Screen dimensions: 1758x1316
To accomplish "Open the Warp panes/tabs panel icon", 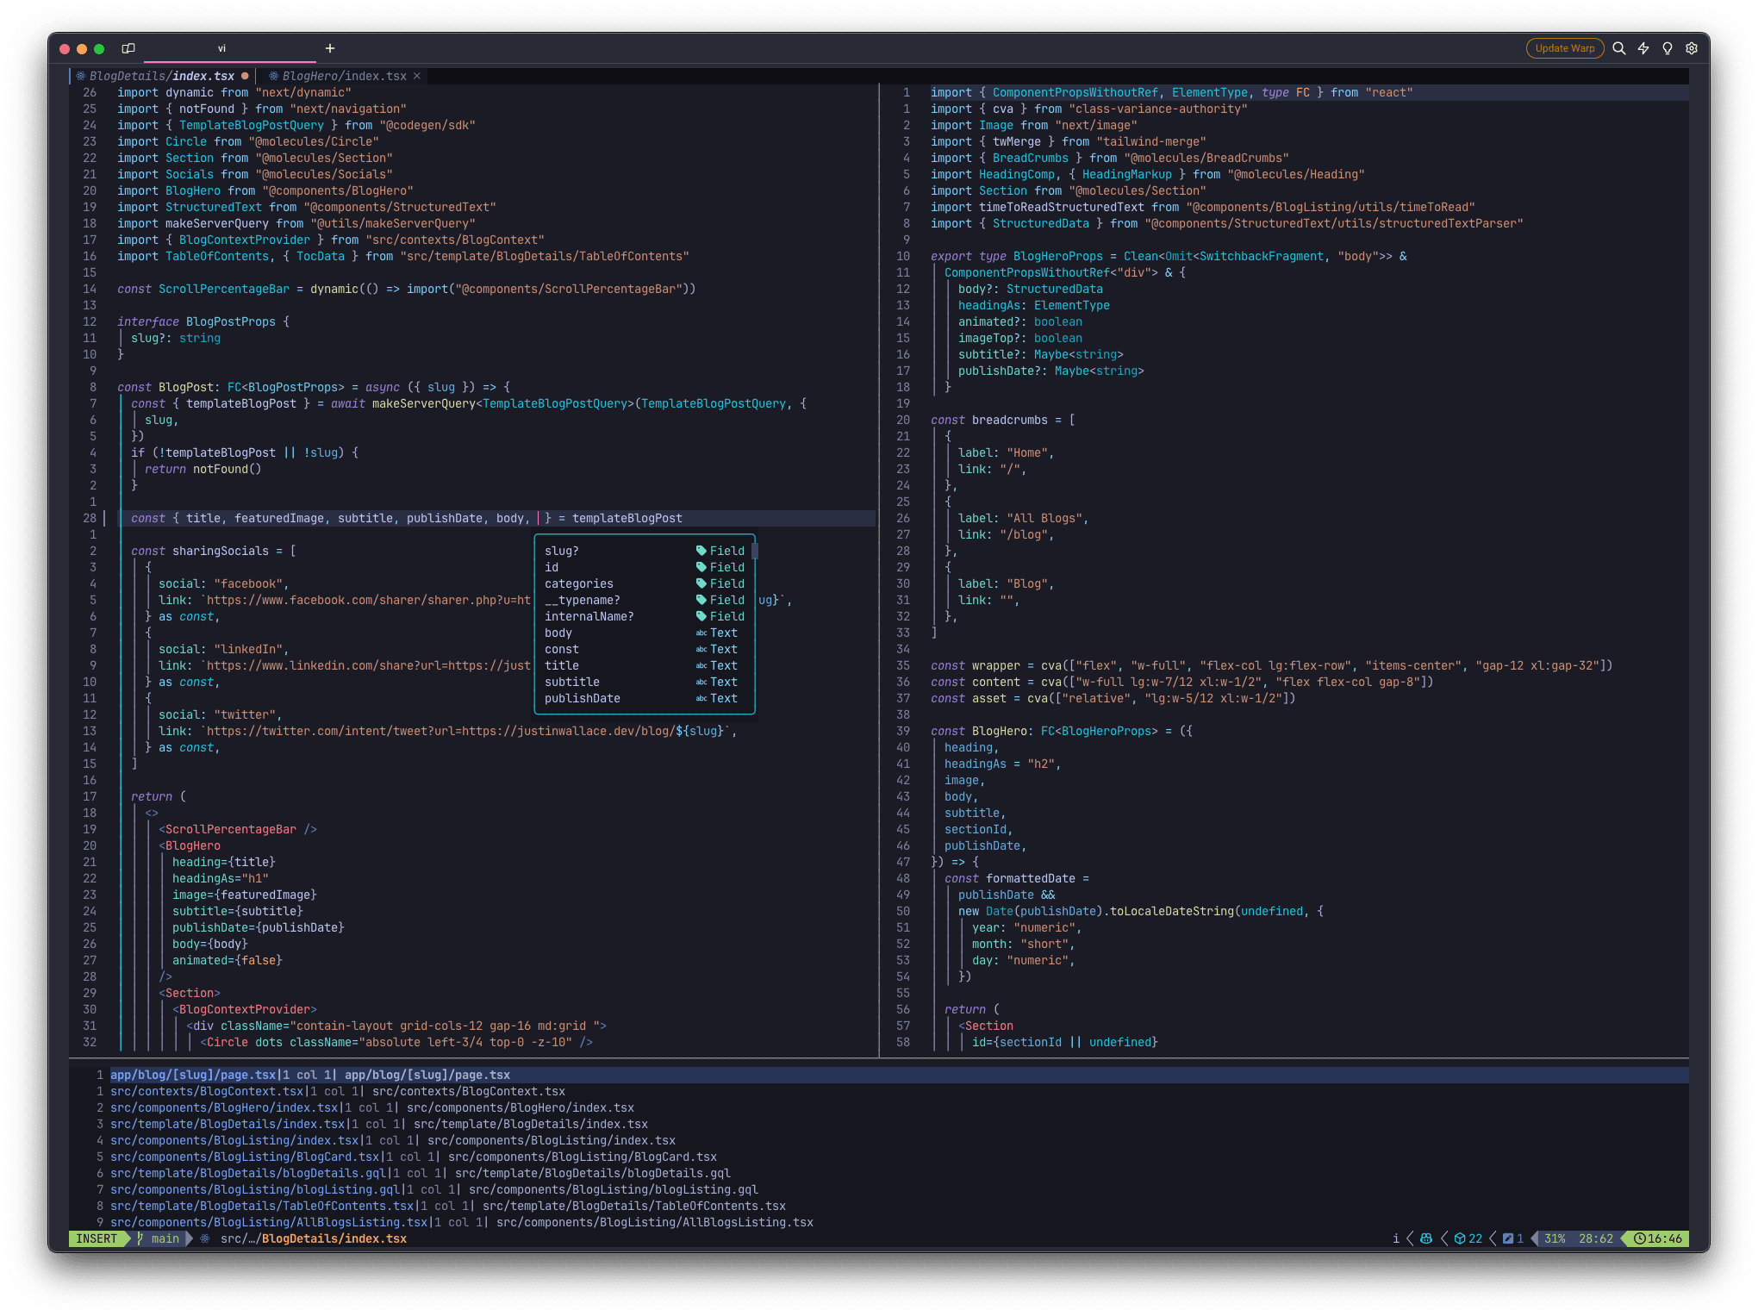I will pos(128,48).
